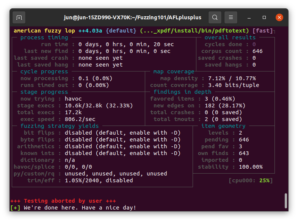Click the 'imported' label
This screenshot has width=298, height=222.
(215, 160)
